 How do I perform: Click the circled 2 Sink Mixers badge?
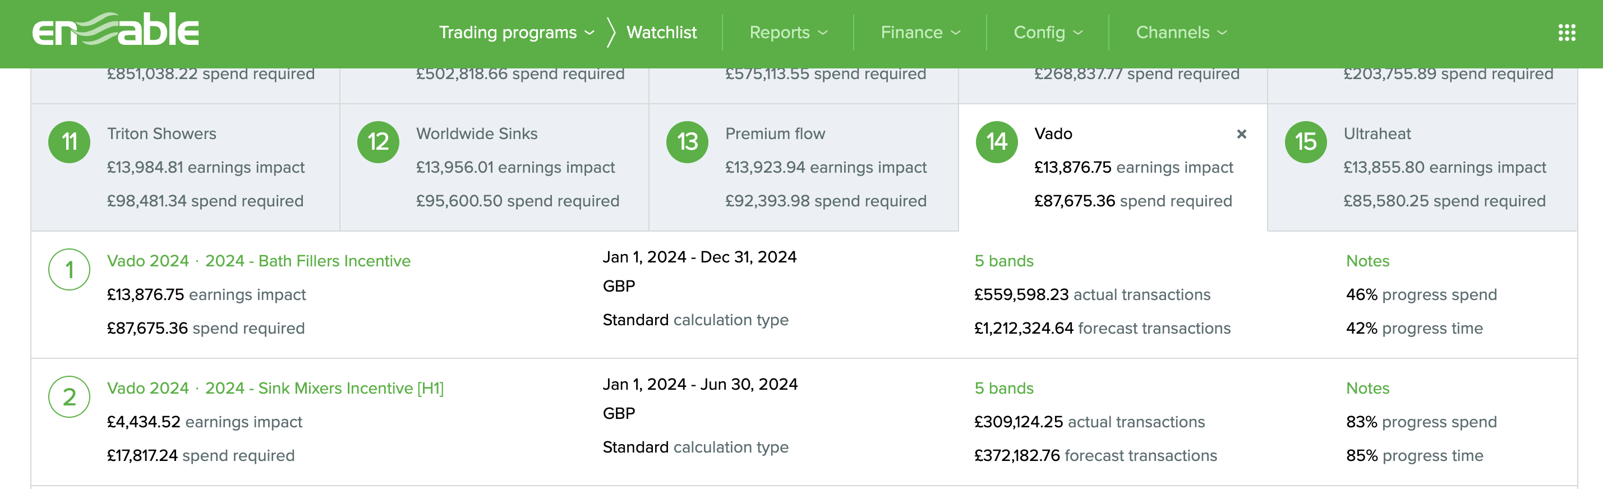pyautogui.click(x=69, y=397)
